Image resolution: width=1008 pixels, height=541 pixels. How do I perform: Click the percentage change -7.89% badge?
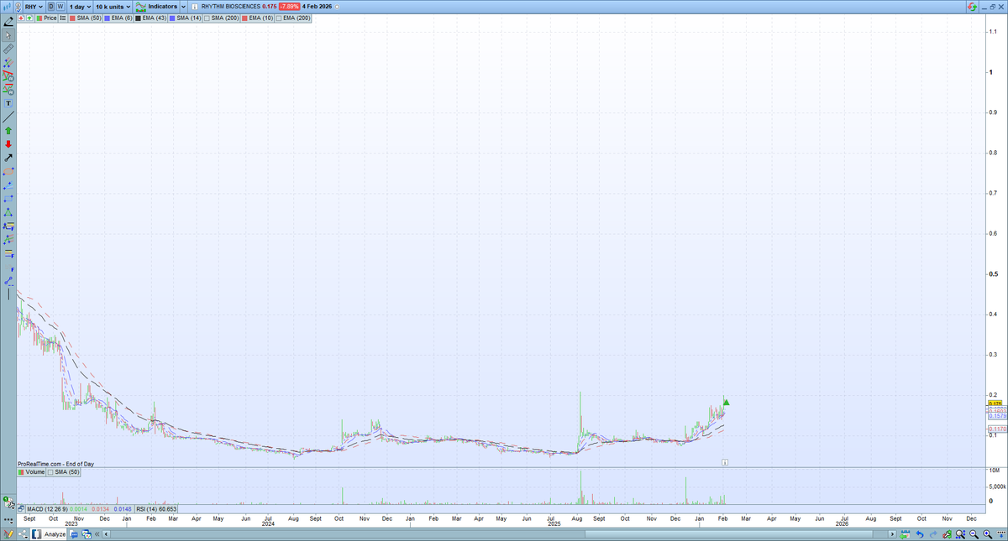[x=289, y=6]
